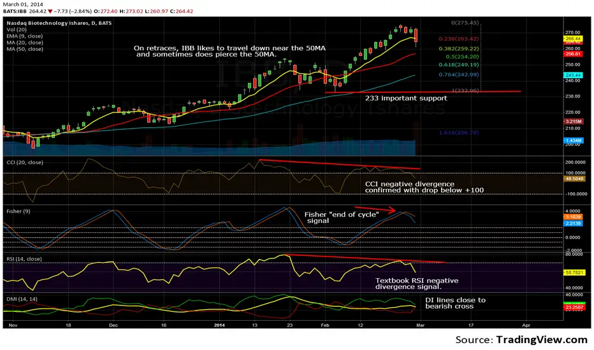Click the "233 important support" annotation
This screenshot has height=350, width=594.
406,99
